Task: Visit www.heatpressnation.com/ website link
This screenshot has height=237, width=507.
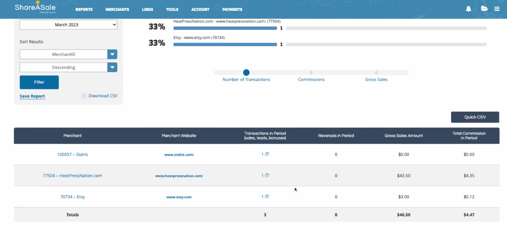Action: point(179,176)
